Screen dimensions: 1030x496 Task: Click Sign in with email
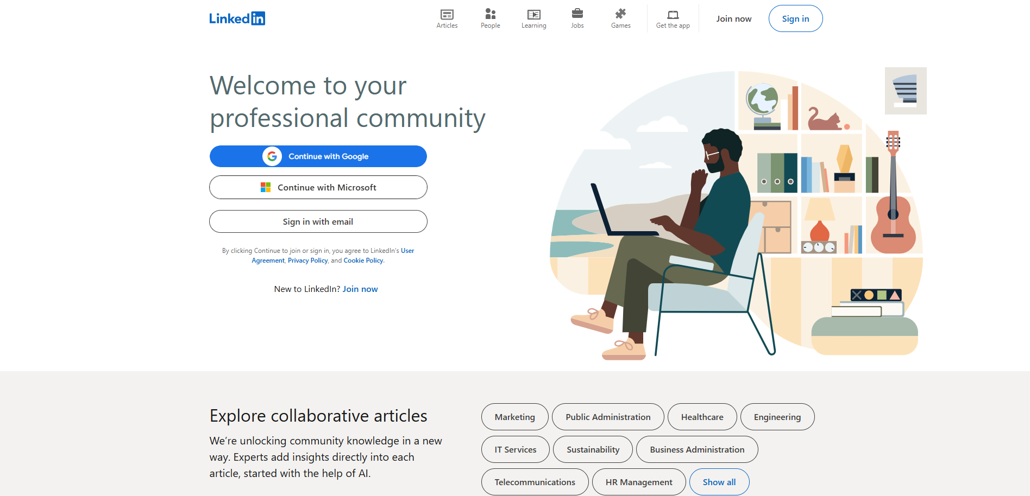pos(318,221)
